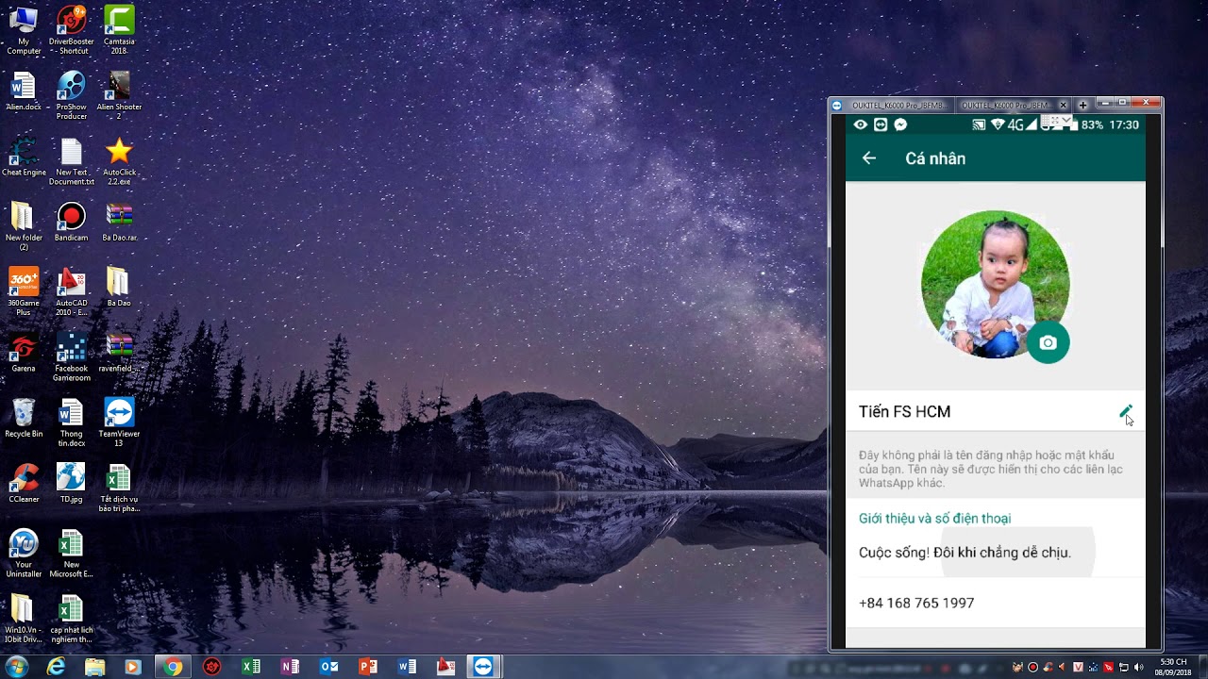Open the clock showing 5:30 CH 08/09/2018
The image size is (1208, 679).
tap(1174, 667)
